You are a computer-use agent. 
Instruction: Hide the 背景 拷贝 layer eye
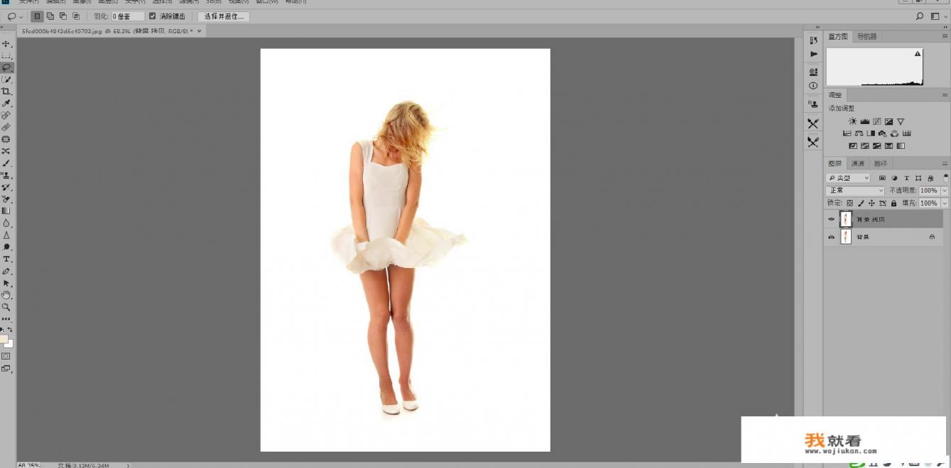(x=831, y=219)
